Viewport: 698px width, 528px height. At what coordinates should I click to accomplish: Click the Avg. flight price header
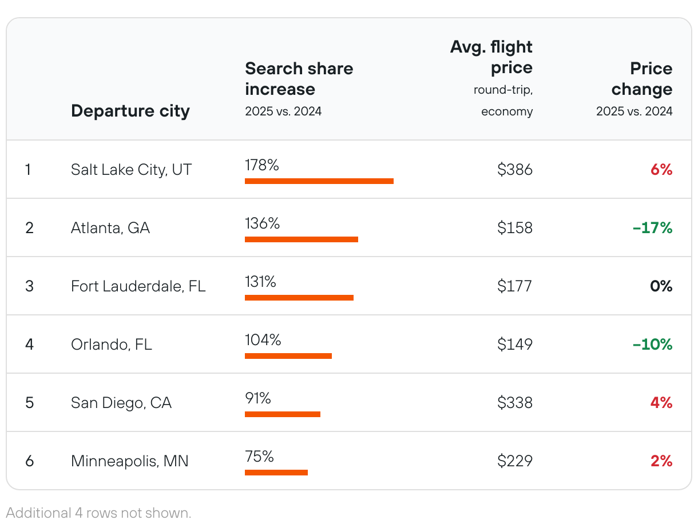(491, 57)
